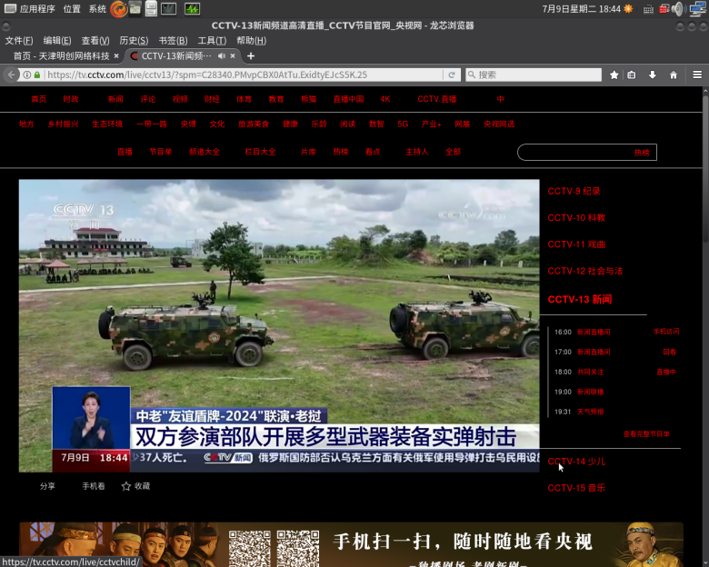Reload the page with the refresh icon
The width and height of the screenshot is (709, 567).
[451, 75]
